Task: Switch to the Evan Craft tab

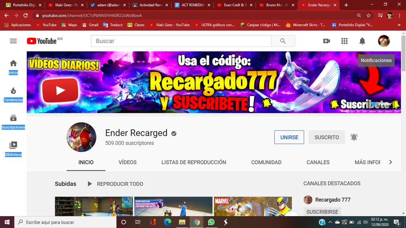Action: coord(235,5)
